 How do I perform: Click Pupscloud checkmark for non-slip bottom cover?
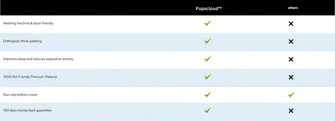coord(207,95)
